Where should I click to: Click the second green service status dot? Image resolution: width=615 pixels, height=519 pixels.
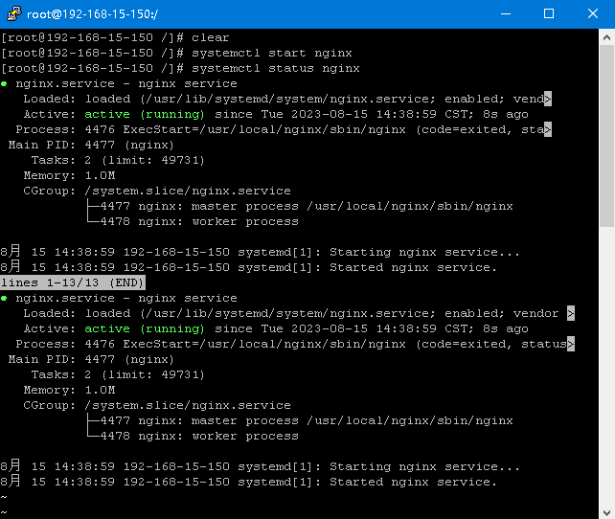[x=4, y=299]
